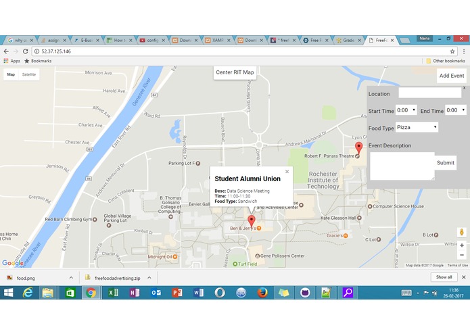
Task: Zoom in on the map
Action: pos(462,245)
